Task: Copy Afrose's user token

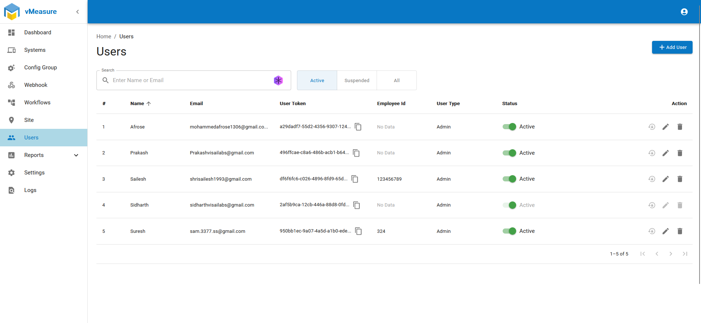Action: click(358, 127)
